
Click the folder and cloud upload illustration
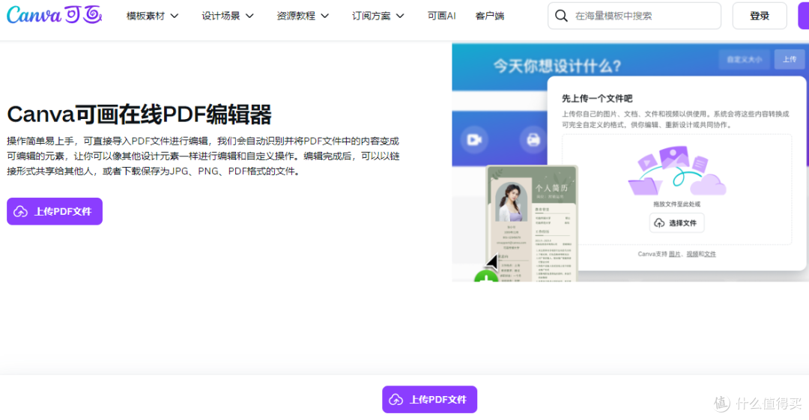point(676,171)
